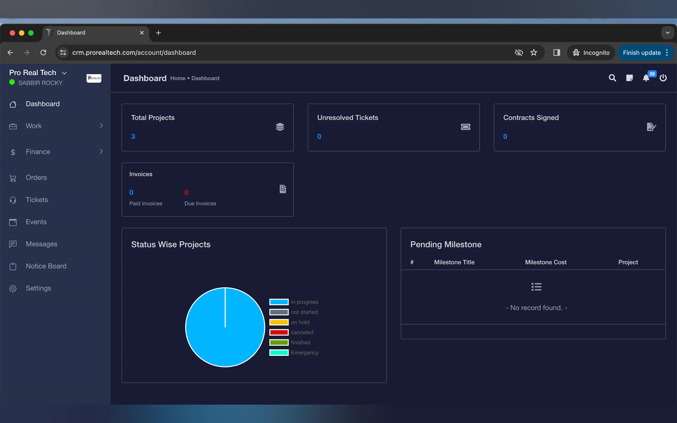Click the browser address bar URL
The image size is (677, 423).
tap(134, 52)
